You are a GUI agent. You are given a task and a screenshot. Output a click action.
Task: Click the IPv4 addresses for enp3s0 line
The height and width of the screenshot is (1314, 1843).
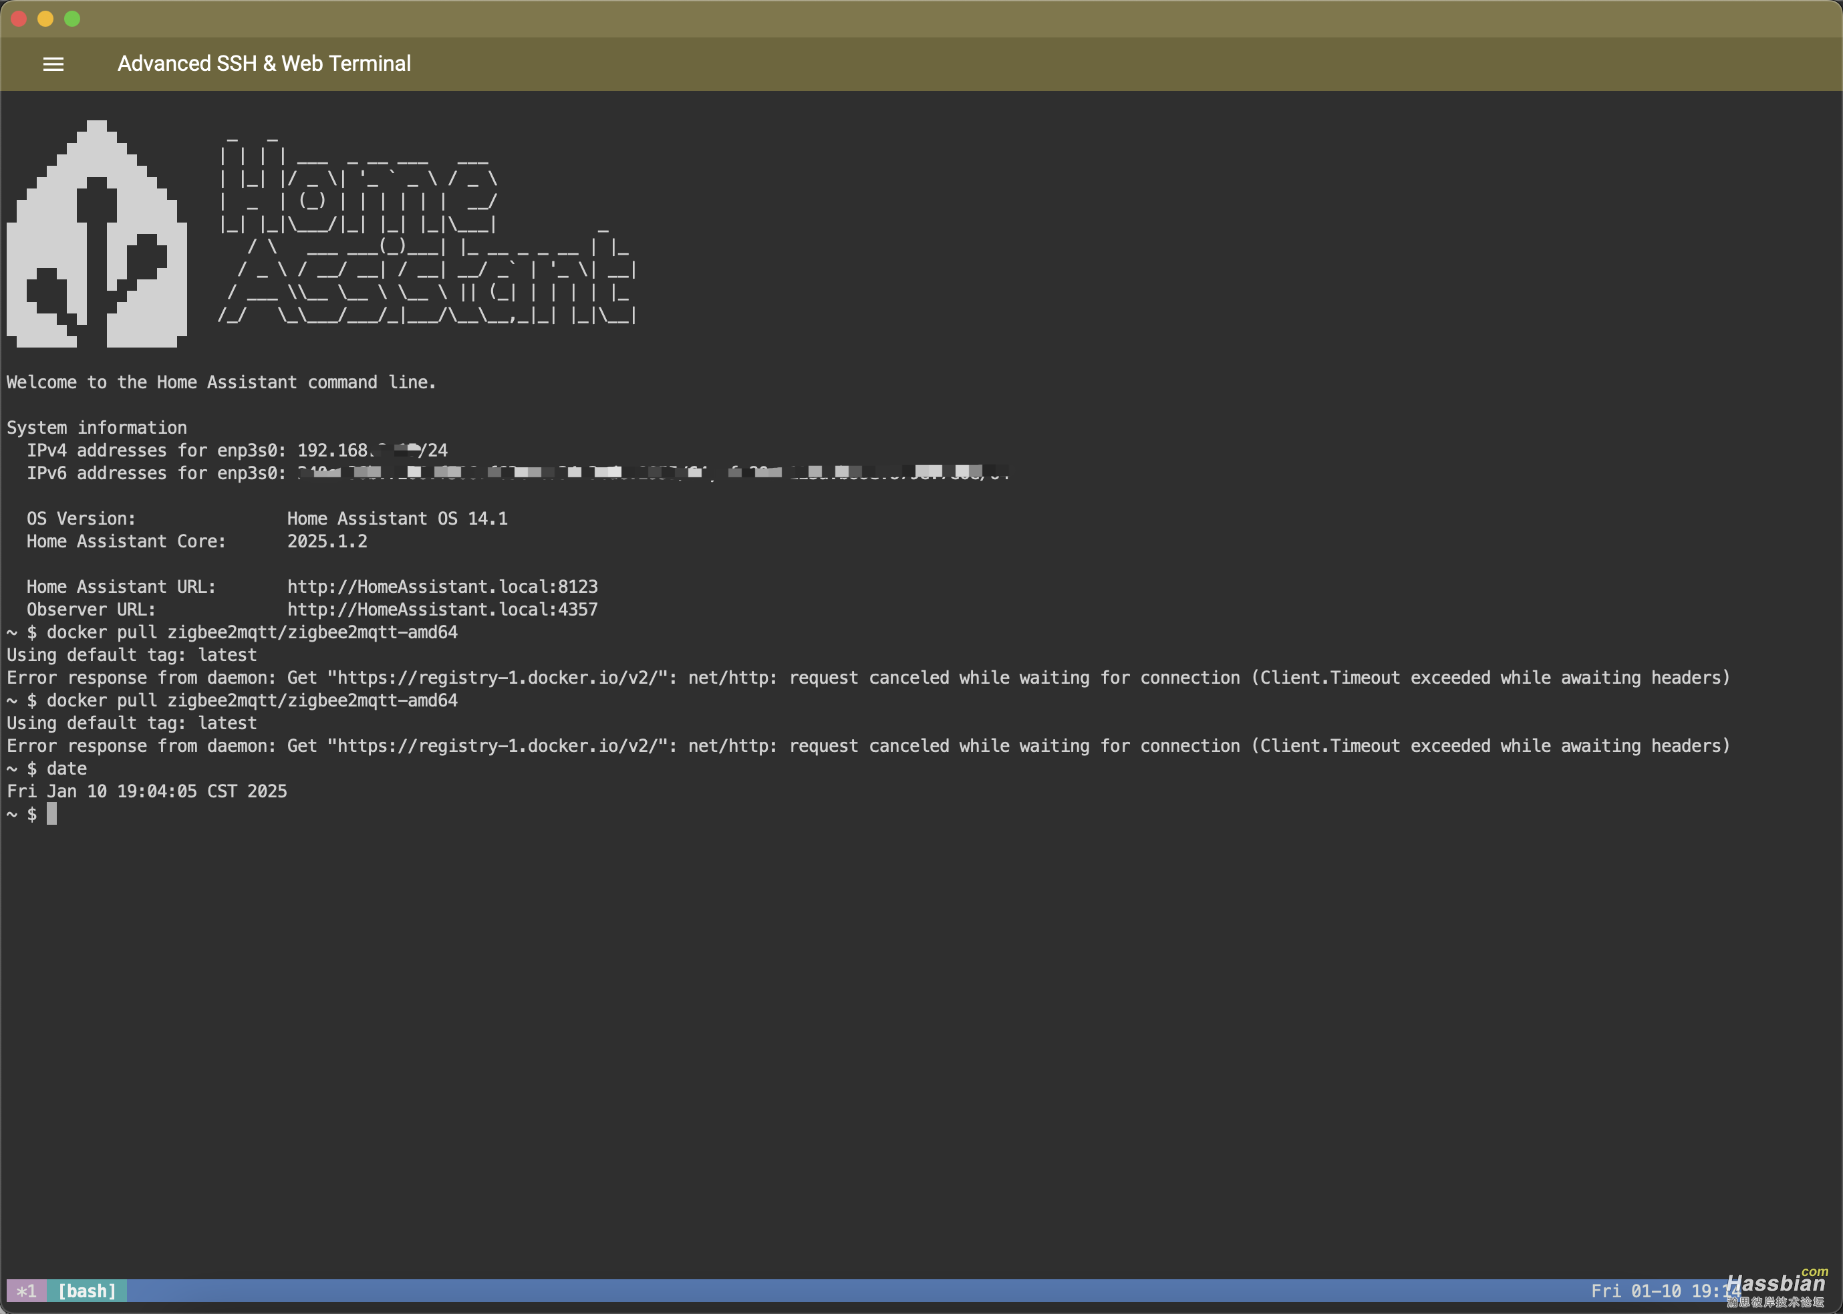(237, 450)
